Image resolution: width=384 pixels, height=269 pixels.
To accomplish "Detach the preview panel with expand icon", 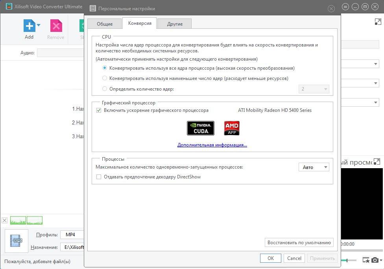I will click(x=377, y=161).
